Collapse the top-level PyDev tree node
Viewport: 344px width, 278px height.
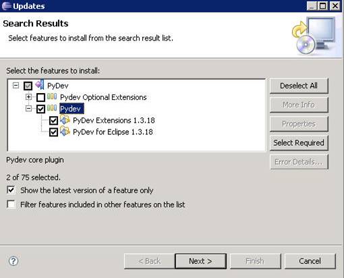tap(16, 86)
